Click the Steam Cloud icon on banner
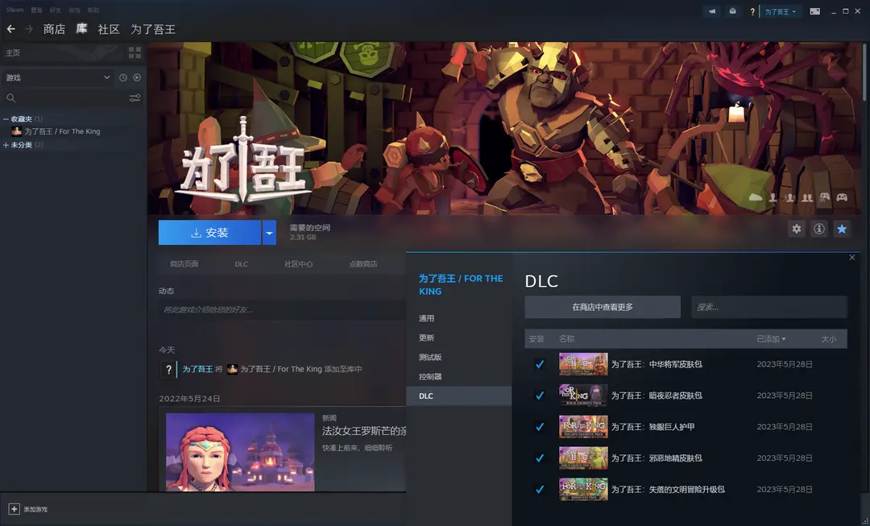Screen dimensions: 870x526 756,197
